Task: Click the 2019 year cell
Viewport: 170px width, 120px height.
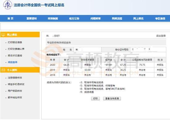Action: 53,70
